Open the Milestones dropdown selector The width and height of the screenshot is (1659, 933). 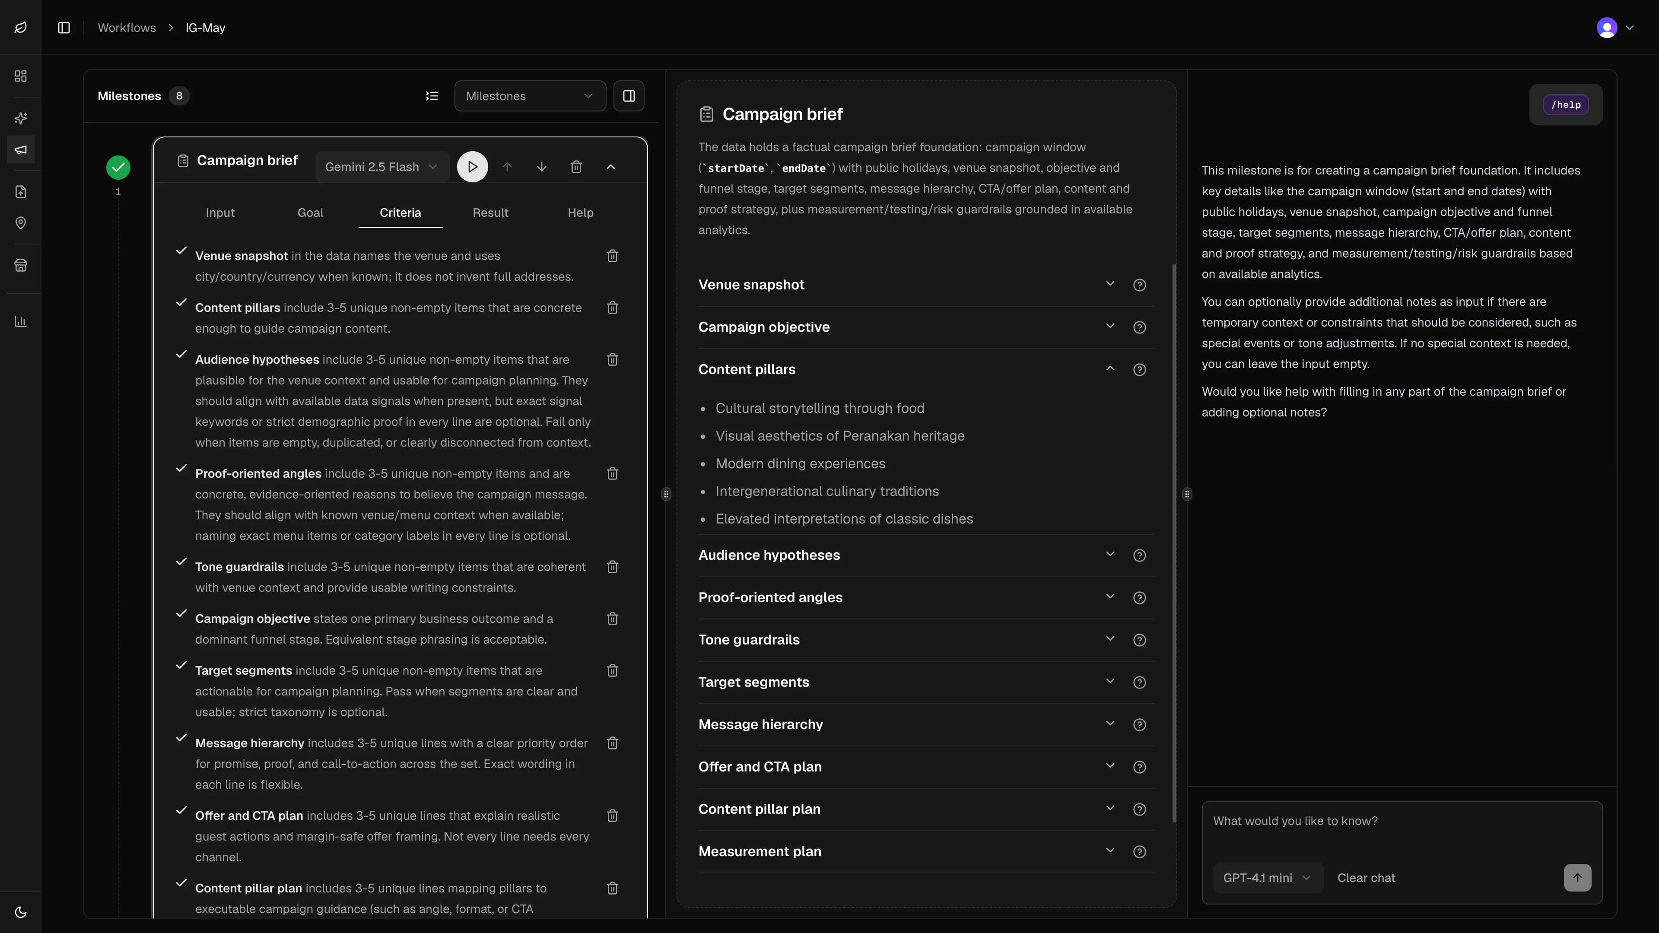[x=530, y=96]
